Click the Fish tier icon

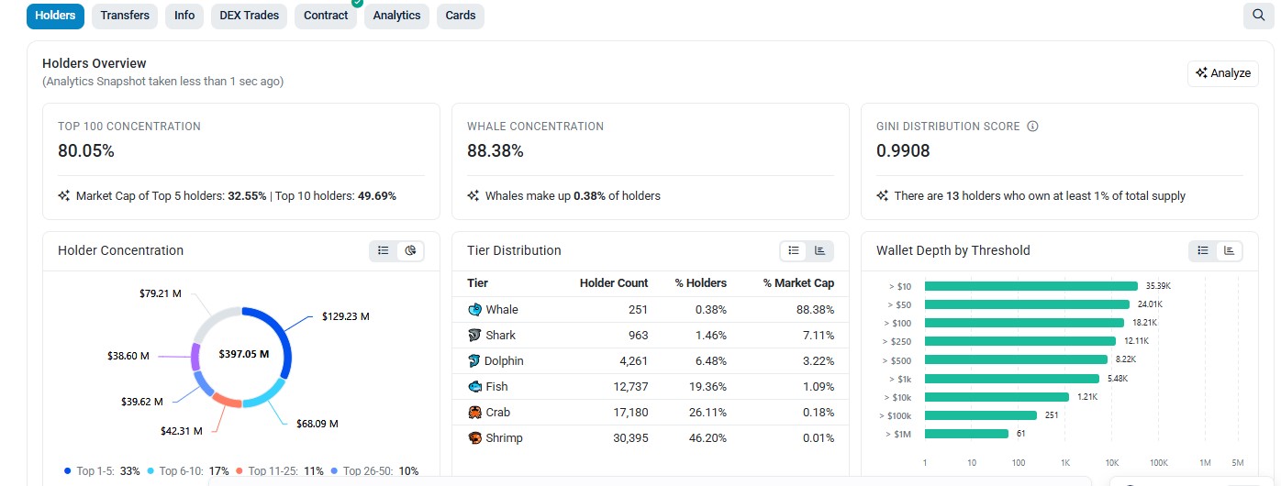(474, 387)
